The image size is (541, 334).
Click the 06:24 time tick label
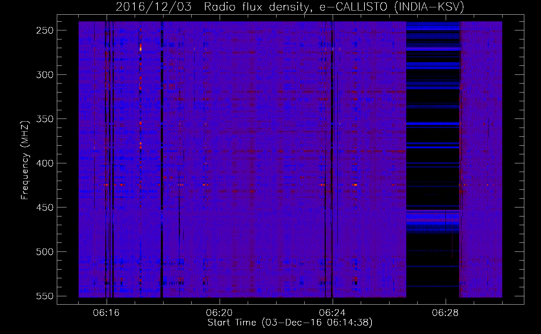pos(332,313)
